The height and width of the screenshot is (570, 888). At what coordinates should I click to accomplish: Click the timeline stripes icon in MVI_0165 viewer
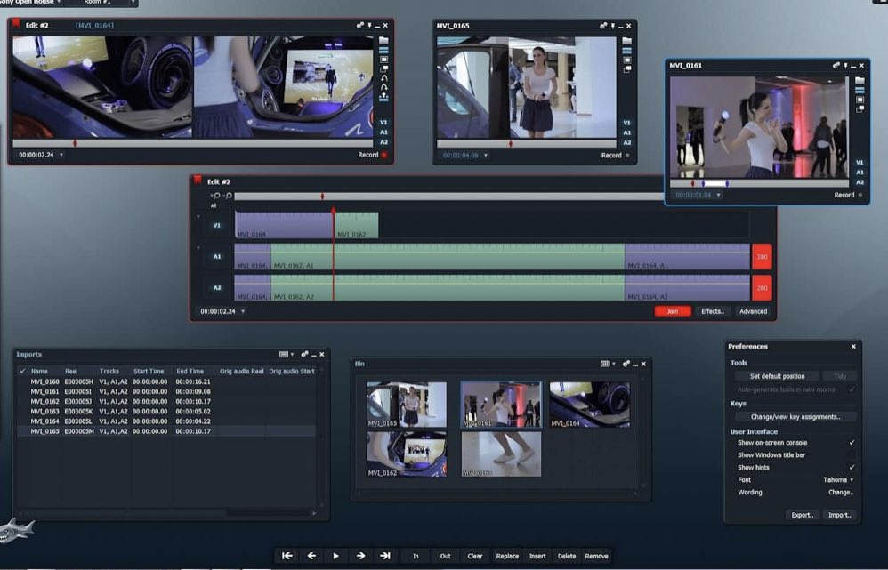coord(627,51)
